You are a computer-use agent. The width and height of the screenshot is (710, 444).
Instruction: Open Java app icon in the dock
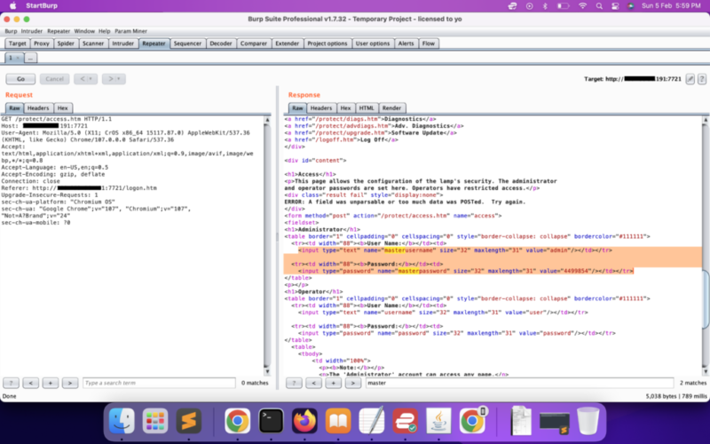tap(438, 421)
